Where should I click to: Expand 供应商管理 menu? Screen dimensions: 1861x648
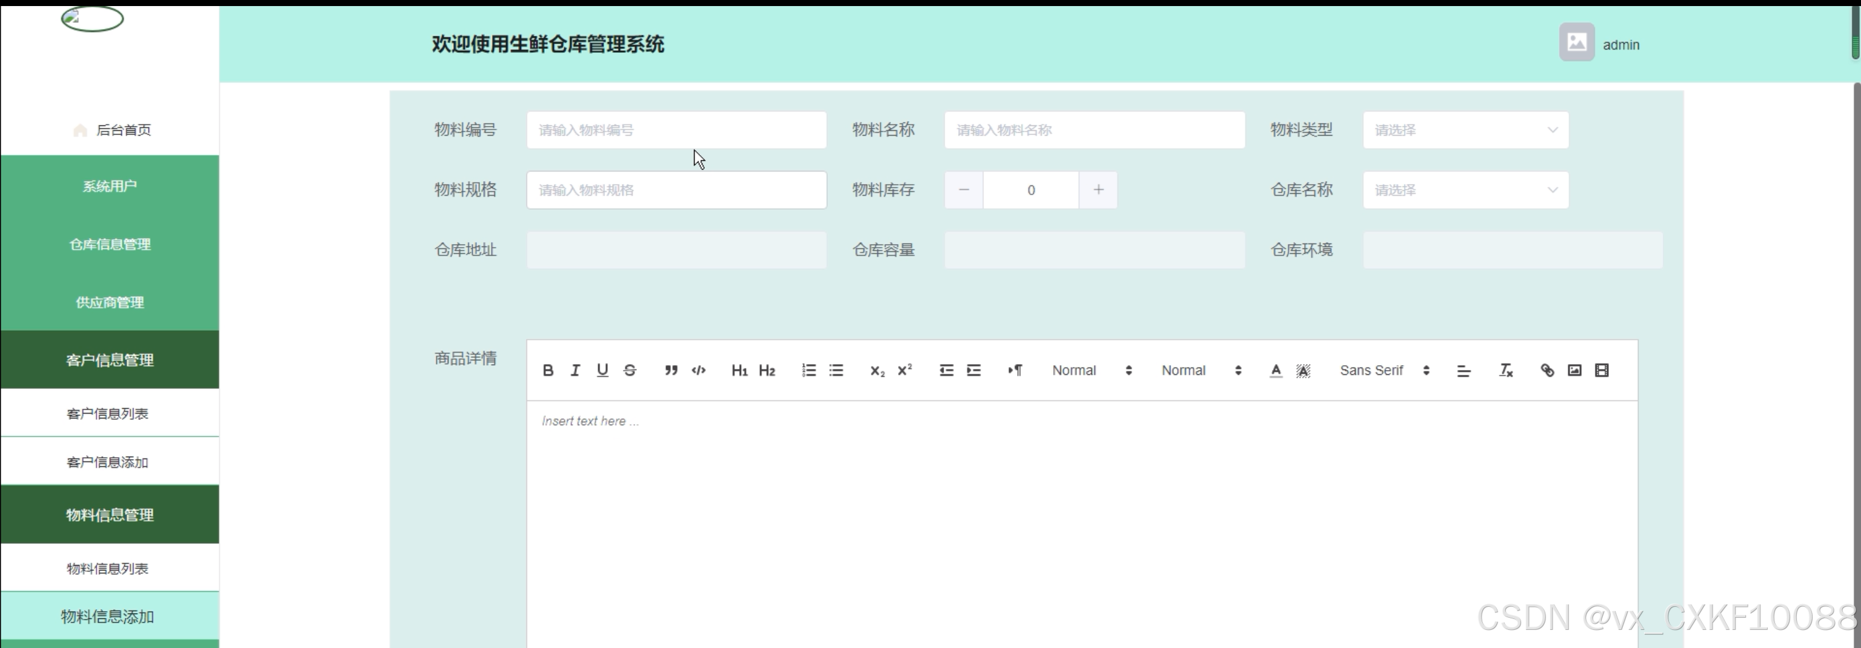click(x=110, y=302)
